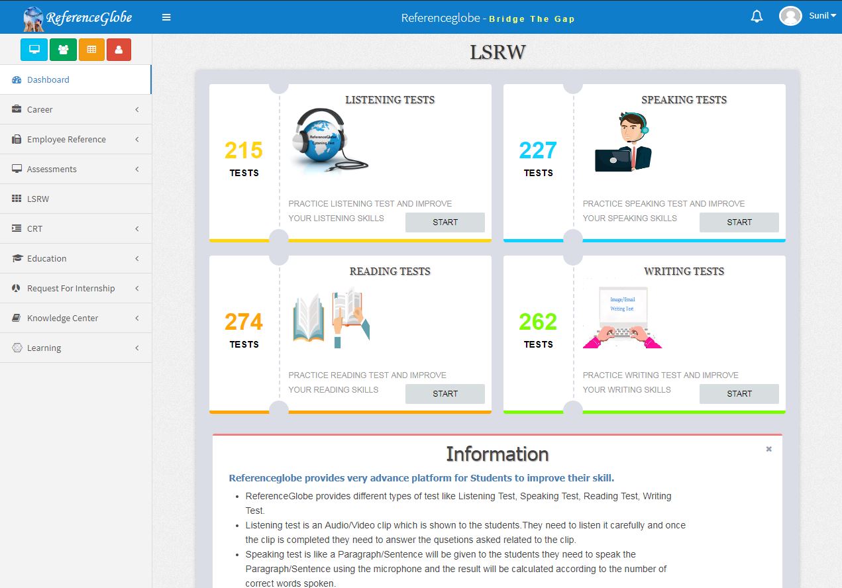This screenshot has height=588, width=842.
Task: Open the Career menu item
Action: click(x=76, y=109)
